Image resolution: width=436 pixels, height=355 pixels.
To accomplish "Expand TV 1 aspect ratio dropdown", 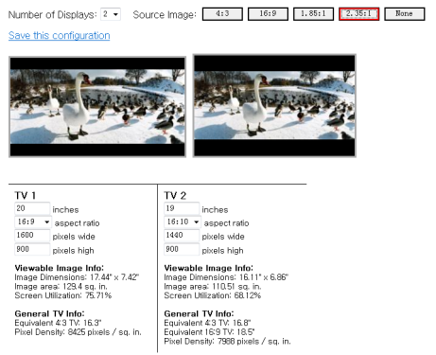I will click(x=33, y=222).
